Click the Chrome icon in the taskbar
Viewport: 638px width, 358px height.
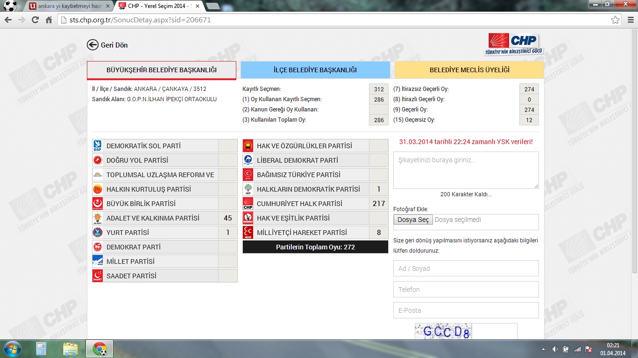99,349
